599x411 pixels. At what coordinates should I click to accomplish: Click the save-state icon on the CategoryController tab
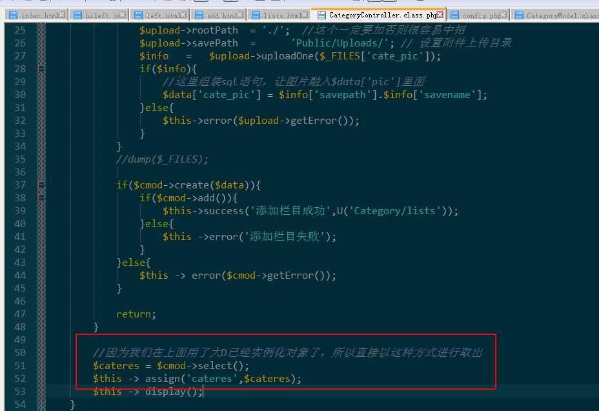pos(321,15)
